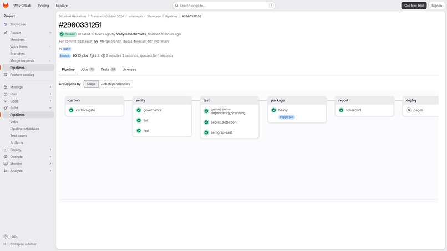The image size is (447, 251).
Task: Click the secret_detection status icon
Action: (x=206, y=122)
